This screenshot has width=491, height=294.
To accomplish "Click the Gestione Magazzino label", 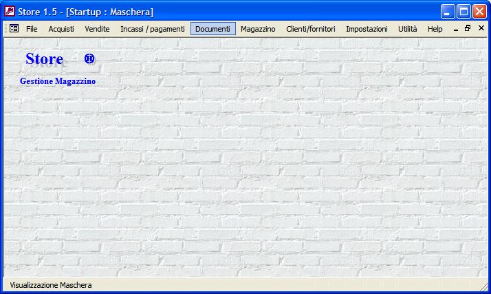I will 58,81.
